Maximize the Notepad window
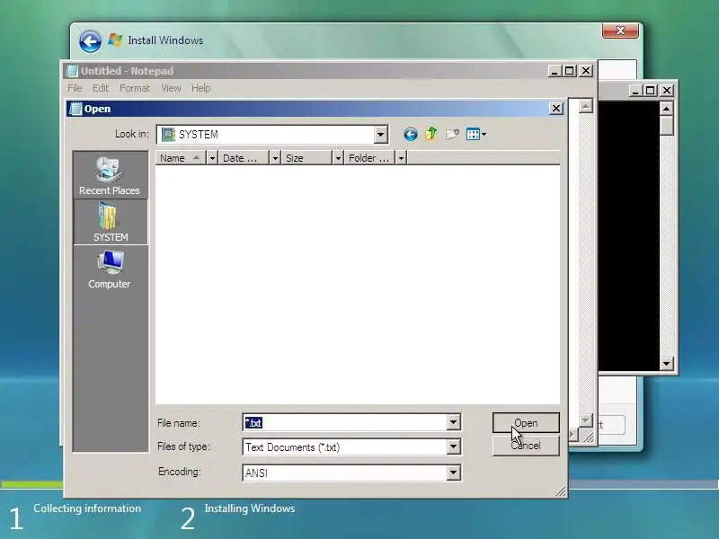Screen dimensions: 719x539 point(570,71)
